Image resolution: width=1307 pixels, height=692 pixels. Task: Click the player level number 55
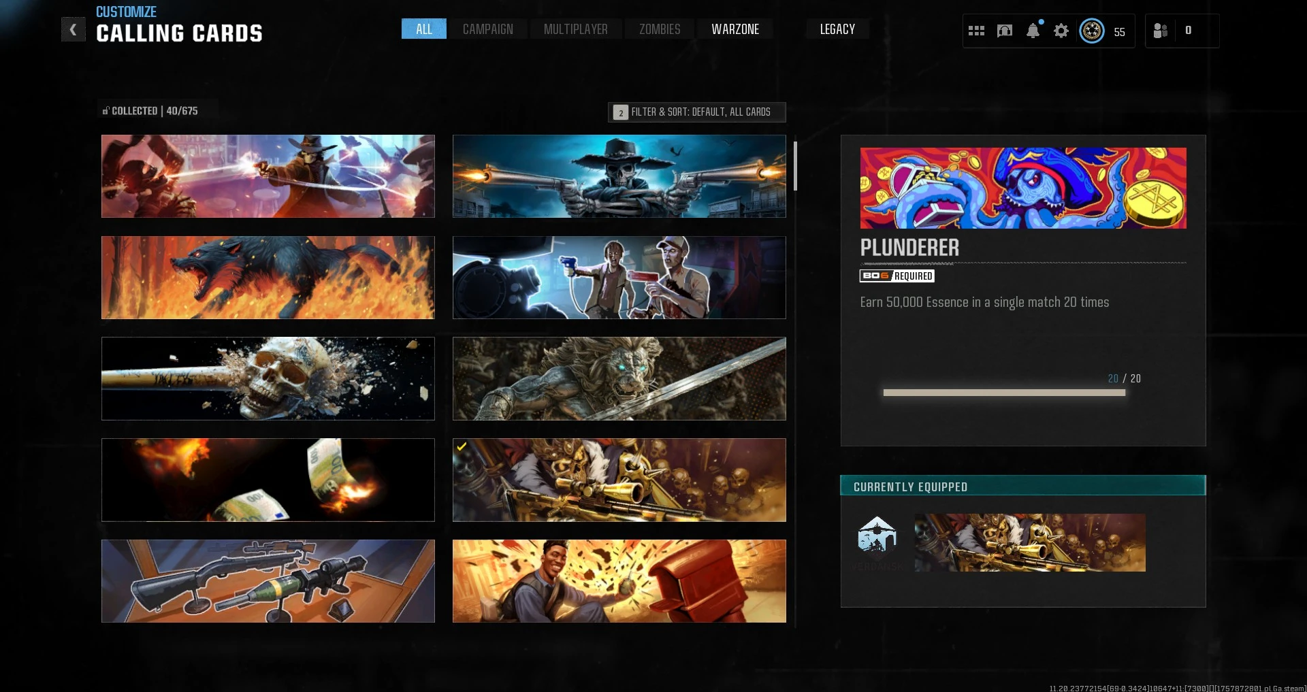[x=1120, y=32]
